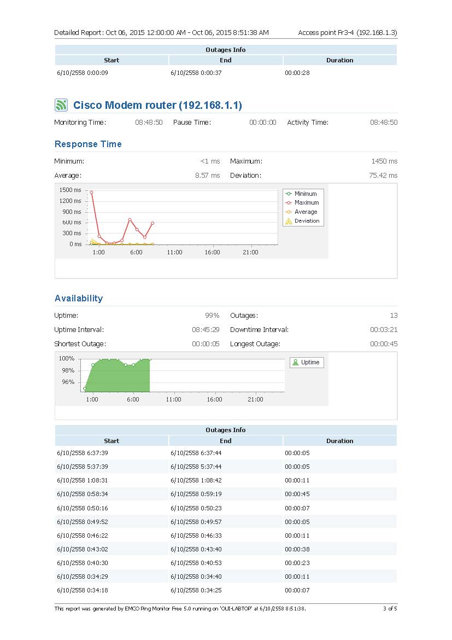Viewport: 452px width, 640px height.
Task: Click the 00:00:45 duration in outage row
Action: [297, 494]
